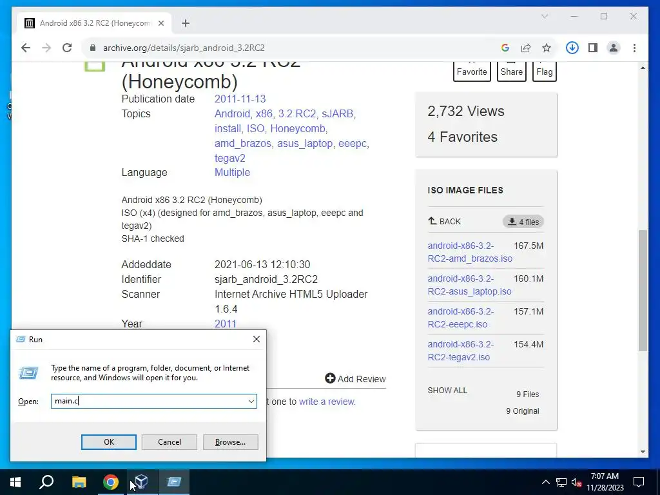Open the 2011 year link
The height and width of the screenshot is (495, 660).
click(x=225, y=324)
